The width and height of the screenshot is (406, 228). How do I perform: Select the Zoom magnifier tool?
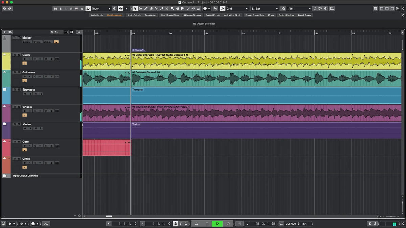pos(172,9)
